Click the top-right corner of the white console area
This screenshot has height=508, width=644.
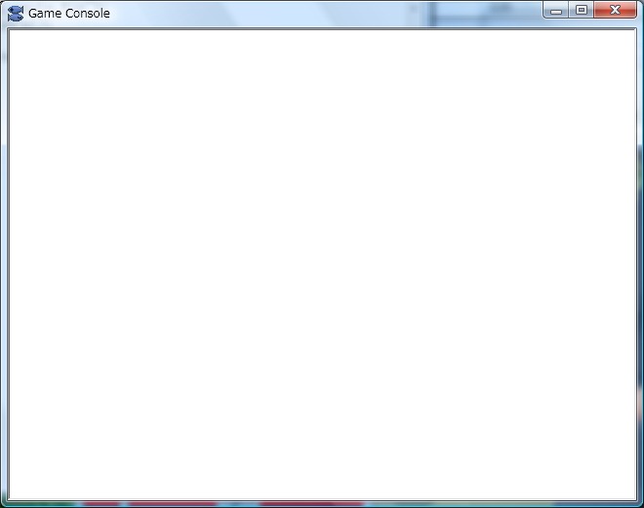632,33
